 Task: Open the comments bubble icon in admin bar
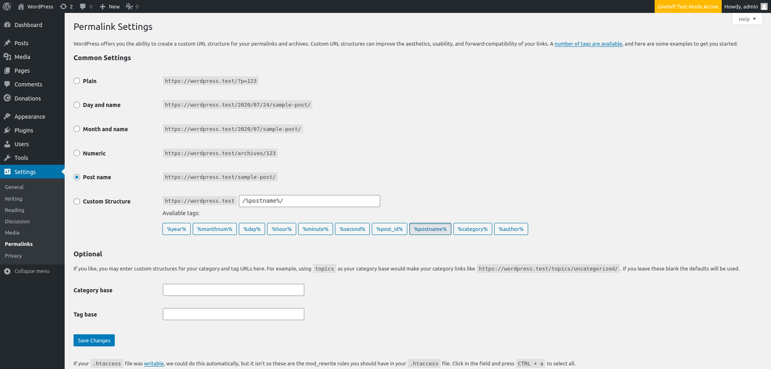[83, 6]
